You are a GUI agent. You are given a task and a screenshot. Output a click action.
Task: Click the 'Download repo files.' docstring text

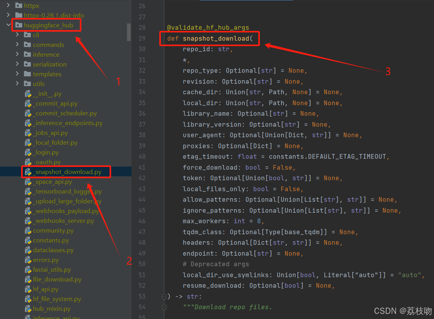pyautogui.click(x=233, y=307)
